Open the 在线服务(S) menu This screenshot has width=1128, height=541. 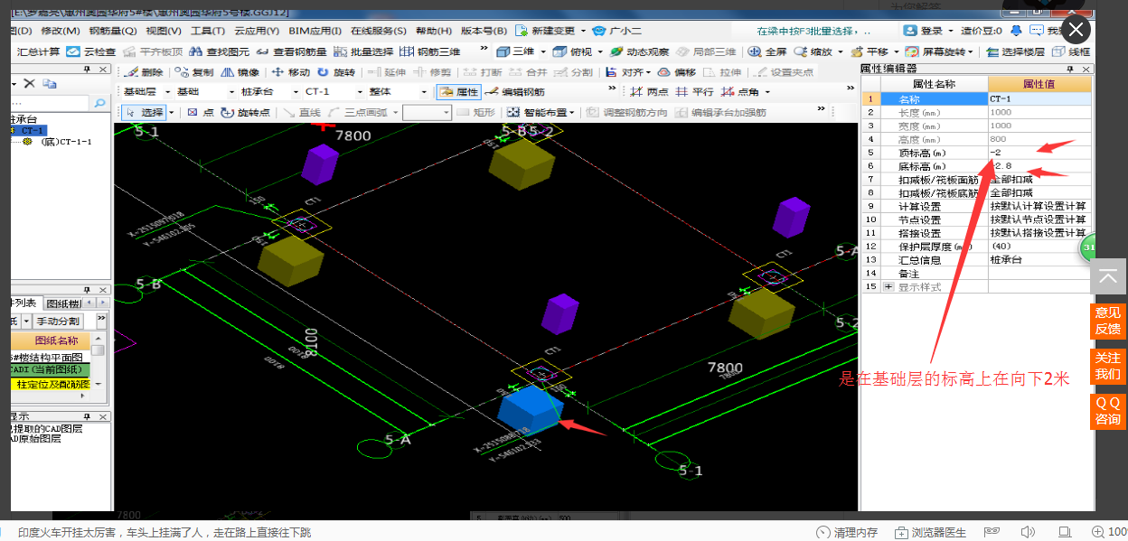(379, 30)
